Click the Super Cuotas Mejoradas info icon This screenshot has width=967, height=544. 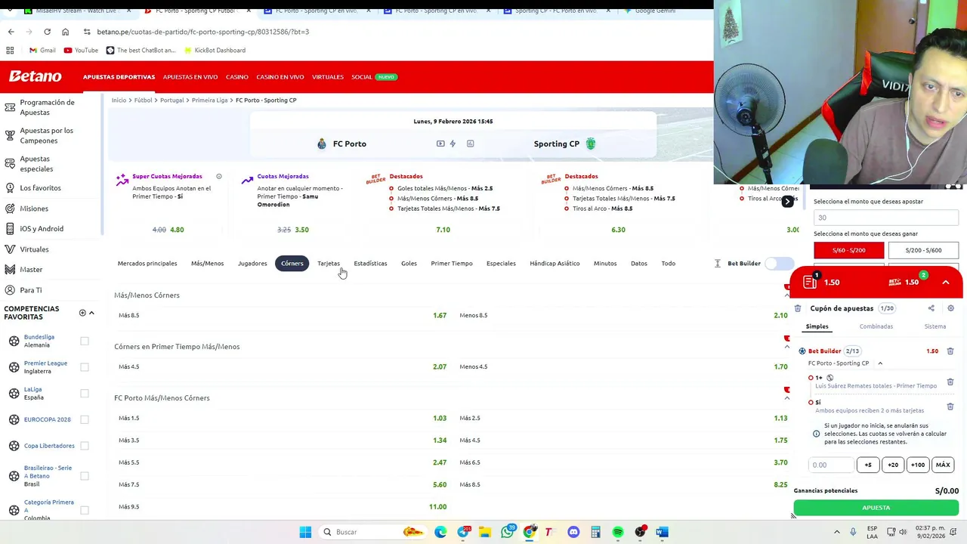point(219,176)
